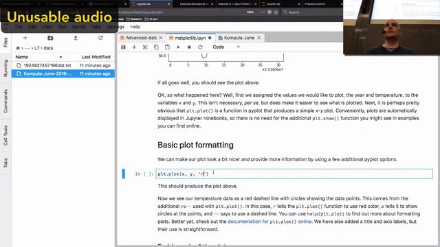Copy the selected cells icon

(156, 47)
